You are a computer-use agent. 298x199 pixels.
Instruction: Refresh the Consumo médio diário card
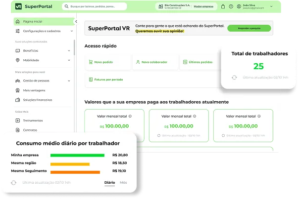(13, 183)
